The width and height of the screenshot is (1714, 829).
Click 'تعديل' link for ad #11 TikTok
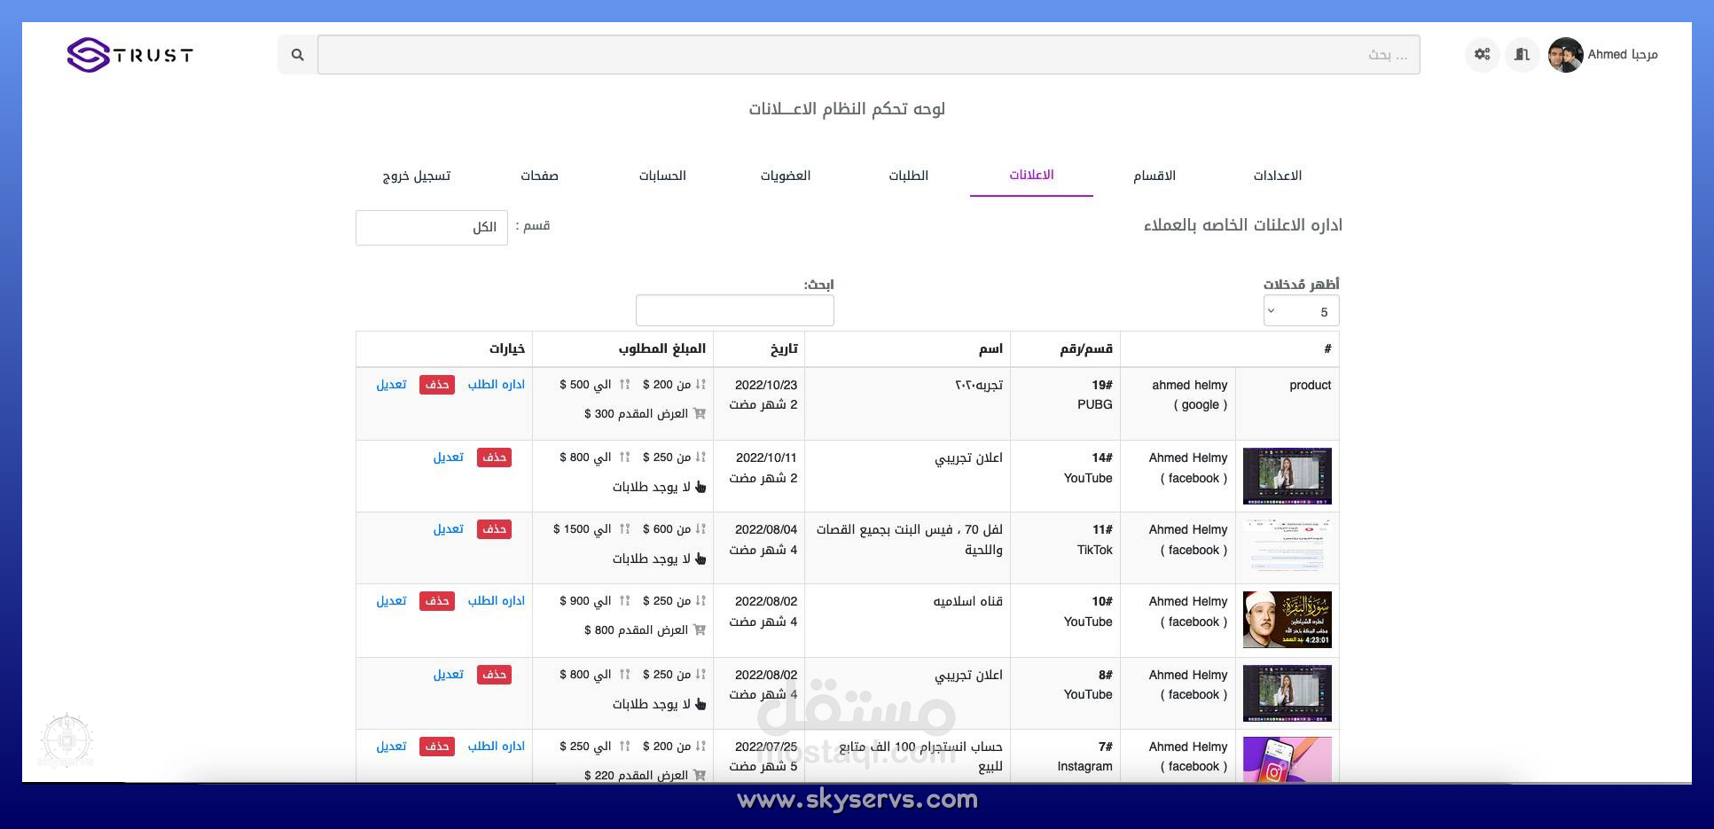pyautogui.click(x=448, y=529)
